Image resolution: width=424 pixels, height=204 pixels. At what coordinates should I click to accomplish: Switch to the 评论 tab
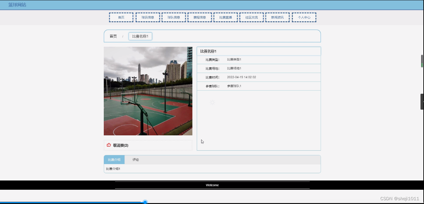coord(136,160)
